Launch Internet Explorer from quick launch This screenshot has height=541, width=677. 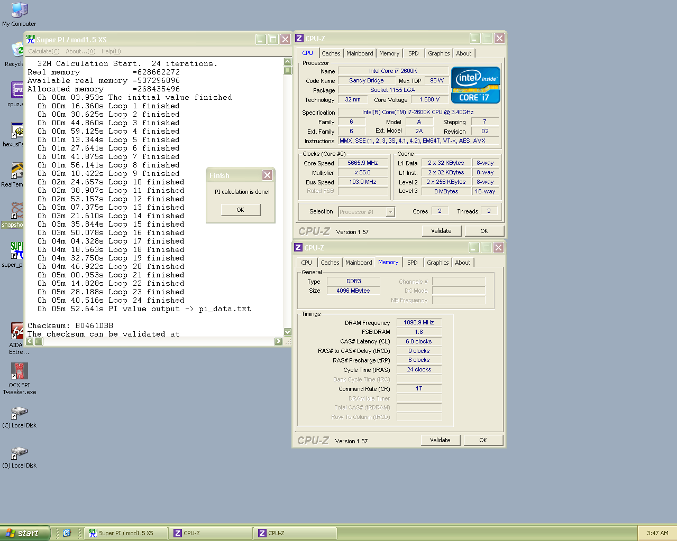click(67, 533)
